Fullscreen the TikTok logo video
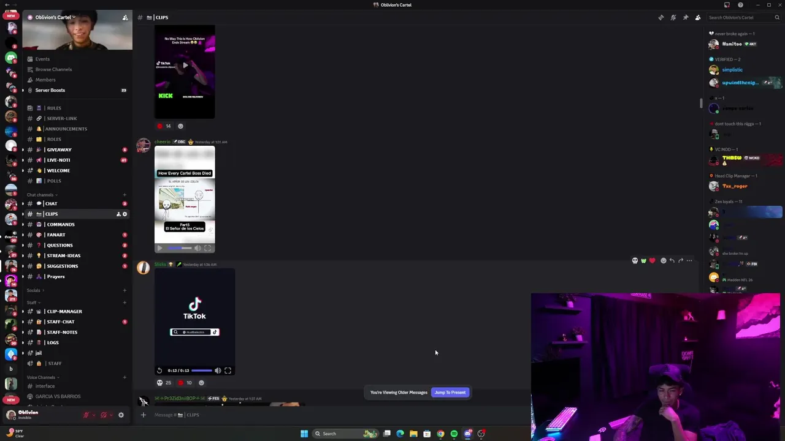 [228, 371]
